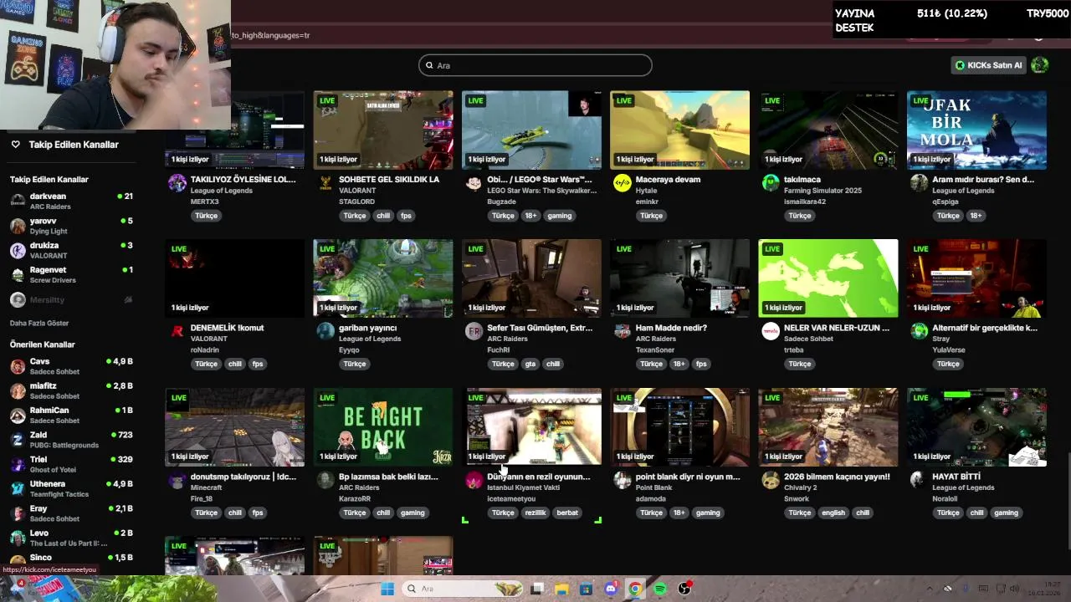
Task: Open Google Chrome from the taskbar
Action: click(635, 589)
